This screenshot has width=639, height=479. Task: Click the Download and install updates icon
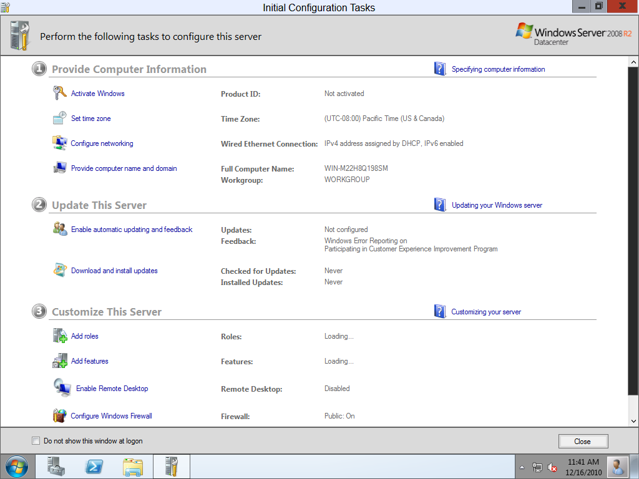point(59,271)
